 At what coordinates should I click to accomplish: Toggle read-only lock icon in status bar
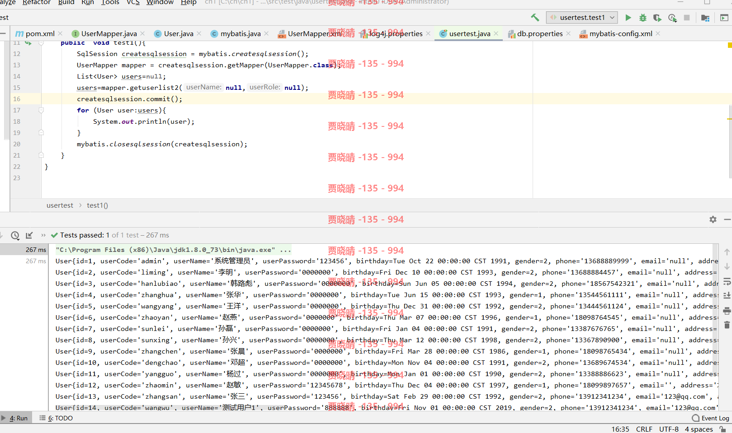(723, 429)
